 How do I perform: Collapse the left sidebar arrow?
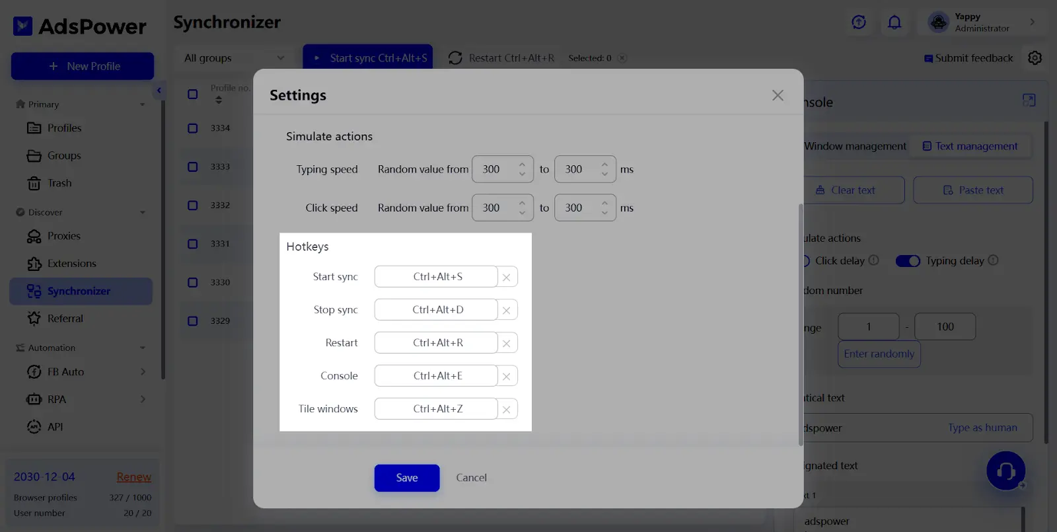click(159, 91)
